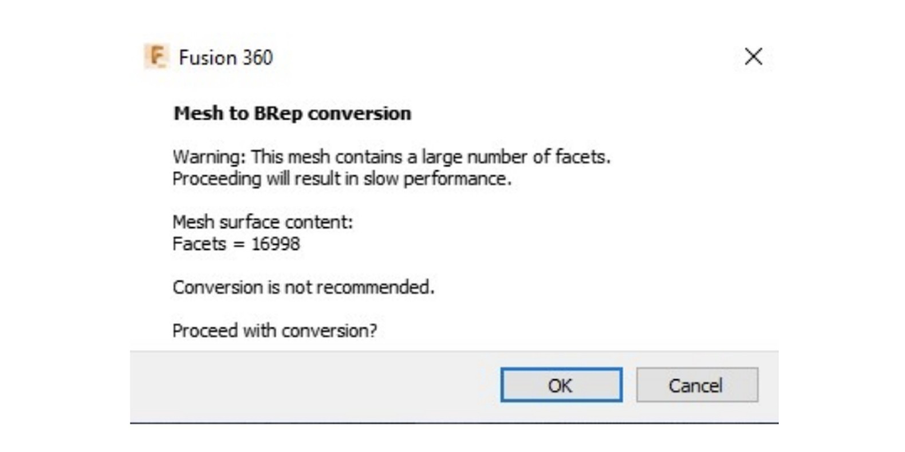Click the Mesh to BRep conversion heading
905x452 pixels.
click(x=292, y=113)
